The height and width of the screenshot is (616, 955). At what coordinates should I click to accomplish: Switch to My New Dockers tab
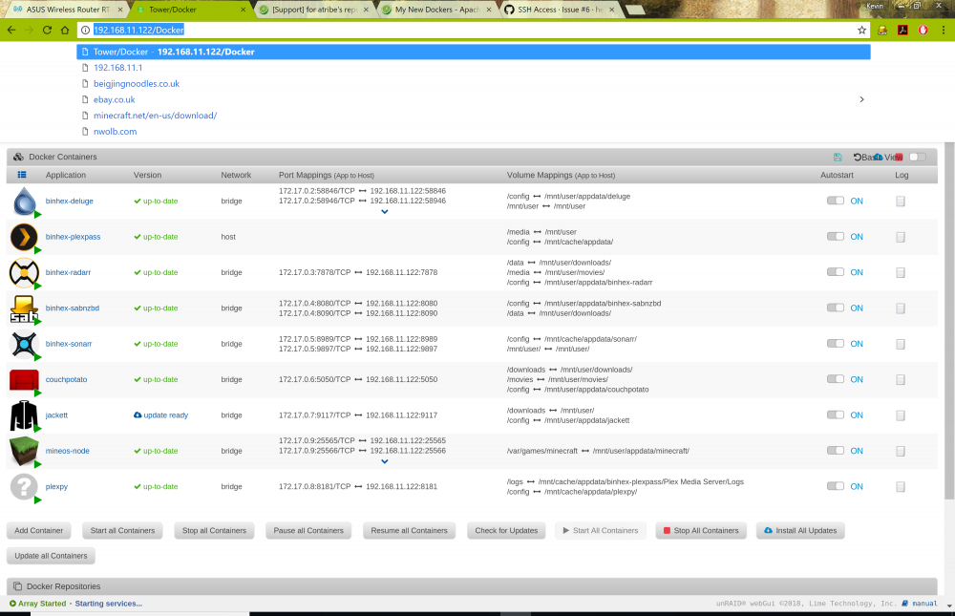coord(435,10)
